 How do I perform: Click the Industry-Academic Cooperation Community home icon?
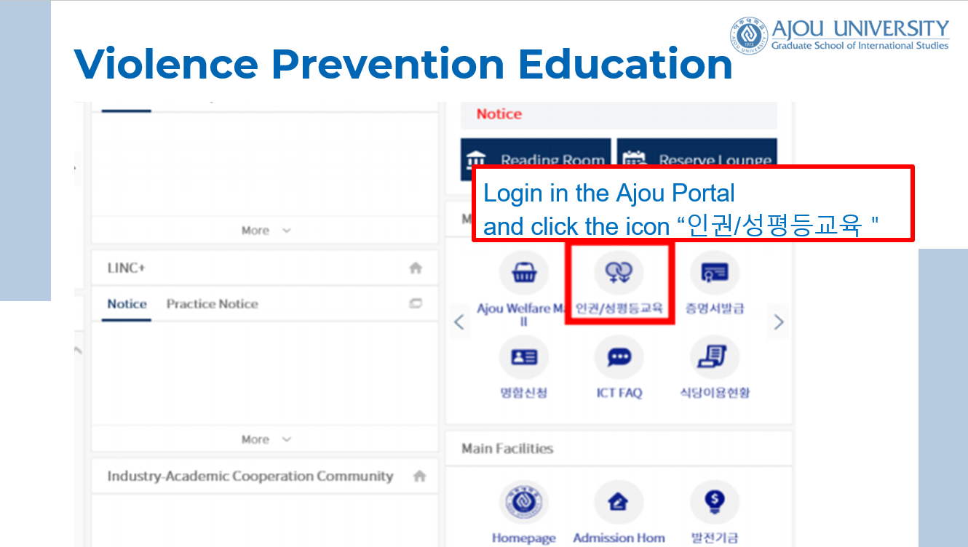coord(419,476)
